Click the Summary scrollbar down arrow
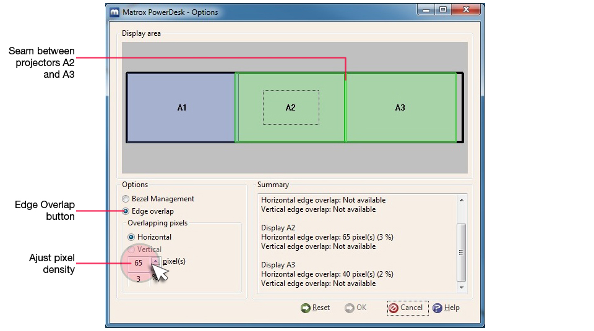Image resolution: width=594 pixels, height=331 pixels. point(462,288)
